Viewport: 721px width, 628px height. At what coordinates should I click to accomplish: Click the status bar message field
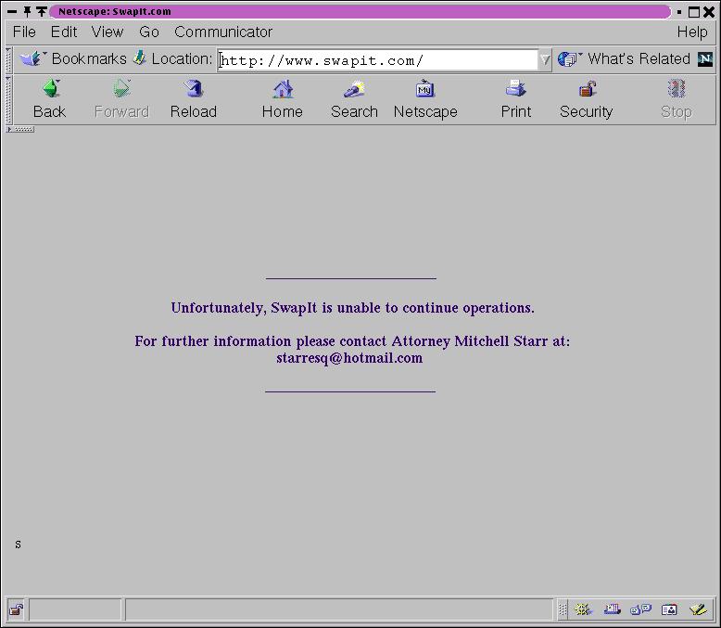tap(339, 610)
